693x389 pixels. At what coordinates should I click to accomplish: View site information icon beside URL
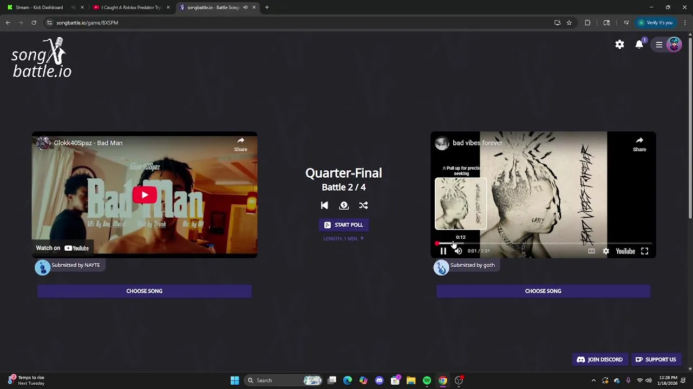tap(49, 23)
